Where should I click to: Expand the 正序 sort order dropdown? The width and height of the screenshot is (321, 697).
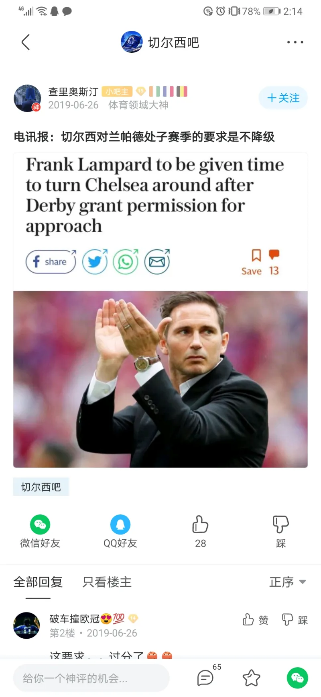288,582
